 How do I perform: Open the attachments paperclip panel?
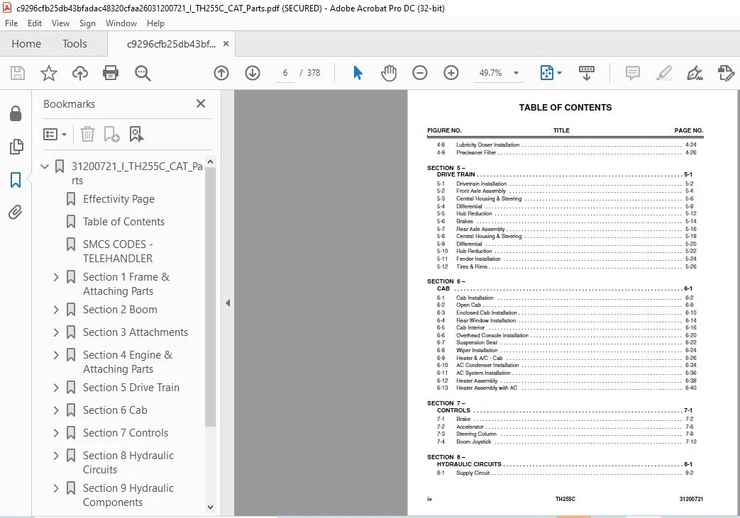[x=16, y=213]
